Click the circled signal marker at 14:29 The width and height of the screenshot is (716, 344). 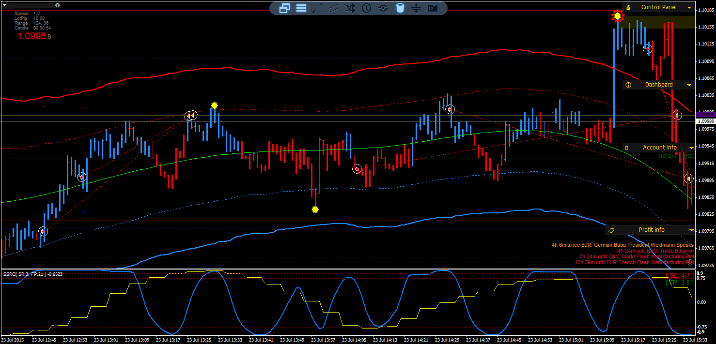click(450, 109)
